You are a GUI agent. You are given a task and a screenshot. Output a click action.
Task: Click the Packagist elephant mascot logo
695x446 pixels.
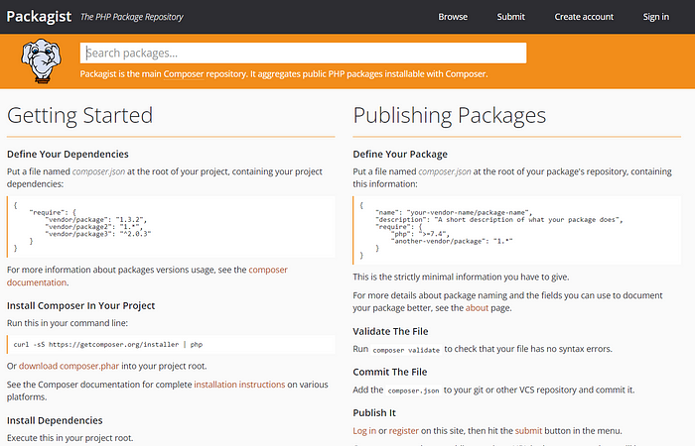click(x=41, y=61)
